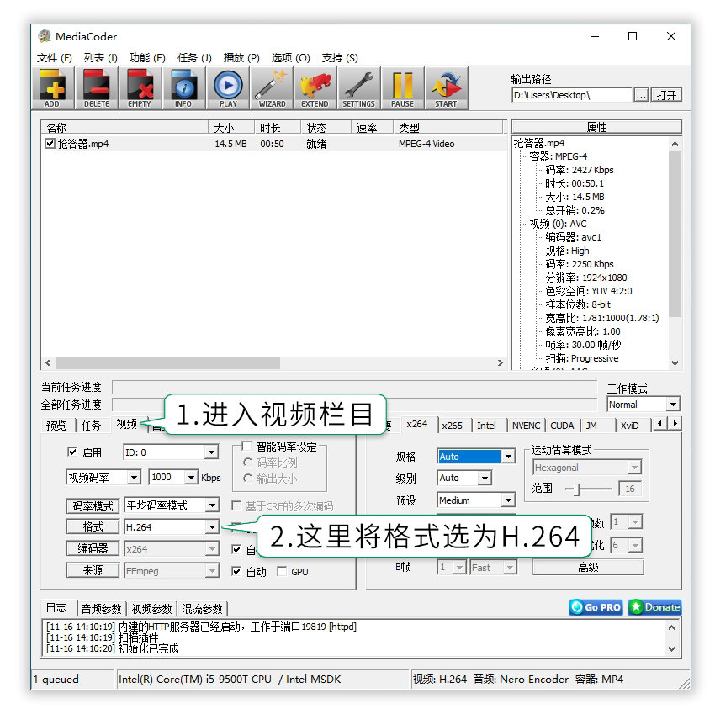Open the 规格 Auto dropdown
Screen dimensions: 715x714
click(x=508, y=457)
